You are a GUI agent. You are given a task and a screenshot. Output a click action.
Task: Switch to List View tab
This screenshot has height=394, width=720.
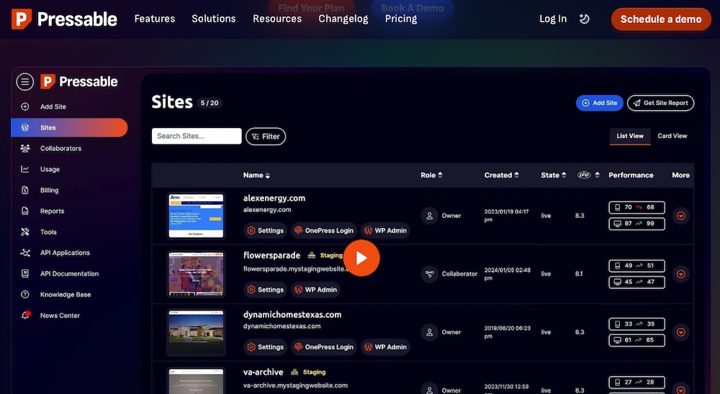click(630, 136)
